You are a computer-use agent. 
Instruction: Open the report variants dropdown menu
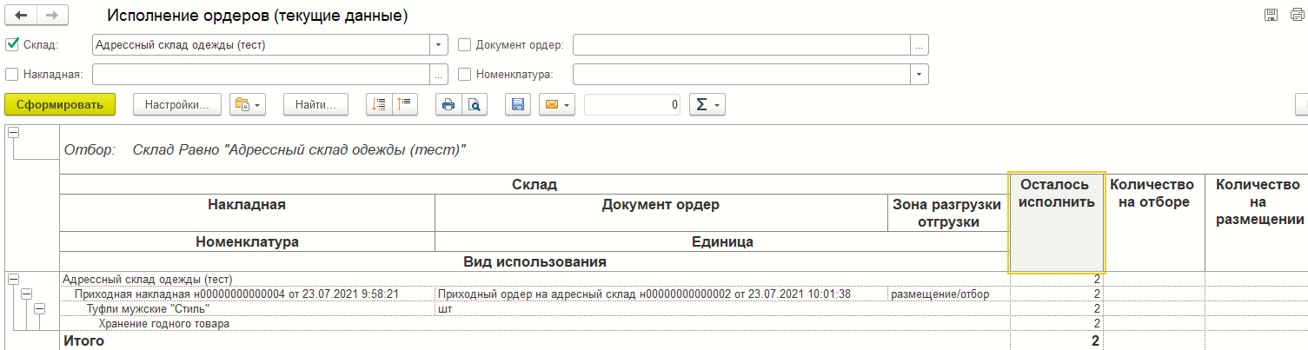point(248,105)
